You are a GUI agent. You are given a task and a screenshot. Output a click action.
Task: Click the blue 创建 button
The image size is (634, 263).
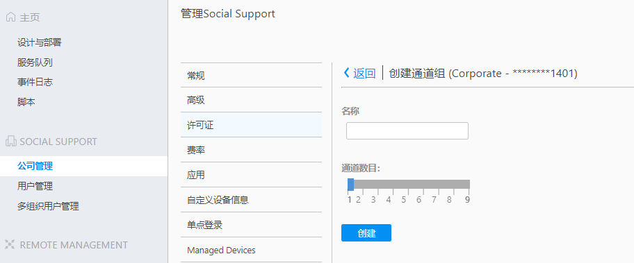[366, 232]
